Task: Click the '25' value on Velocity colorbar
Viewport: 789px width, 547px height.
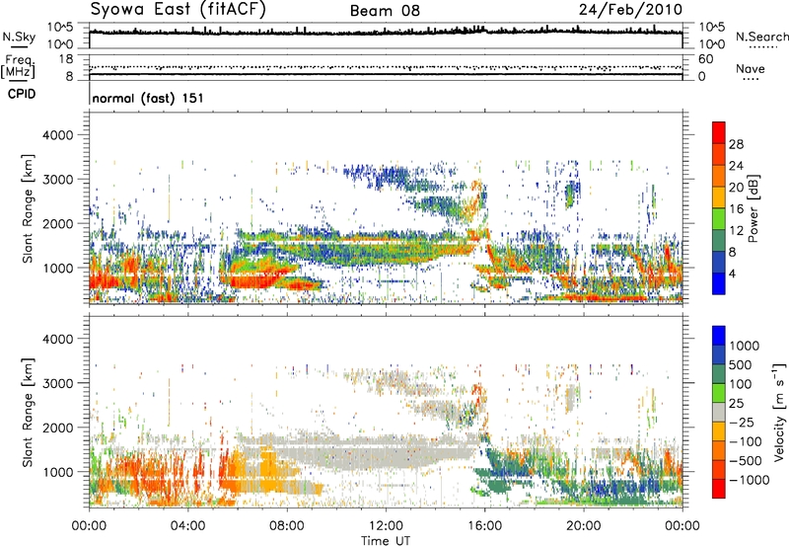Action: click(738, 404)
